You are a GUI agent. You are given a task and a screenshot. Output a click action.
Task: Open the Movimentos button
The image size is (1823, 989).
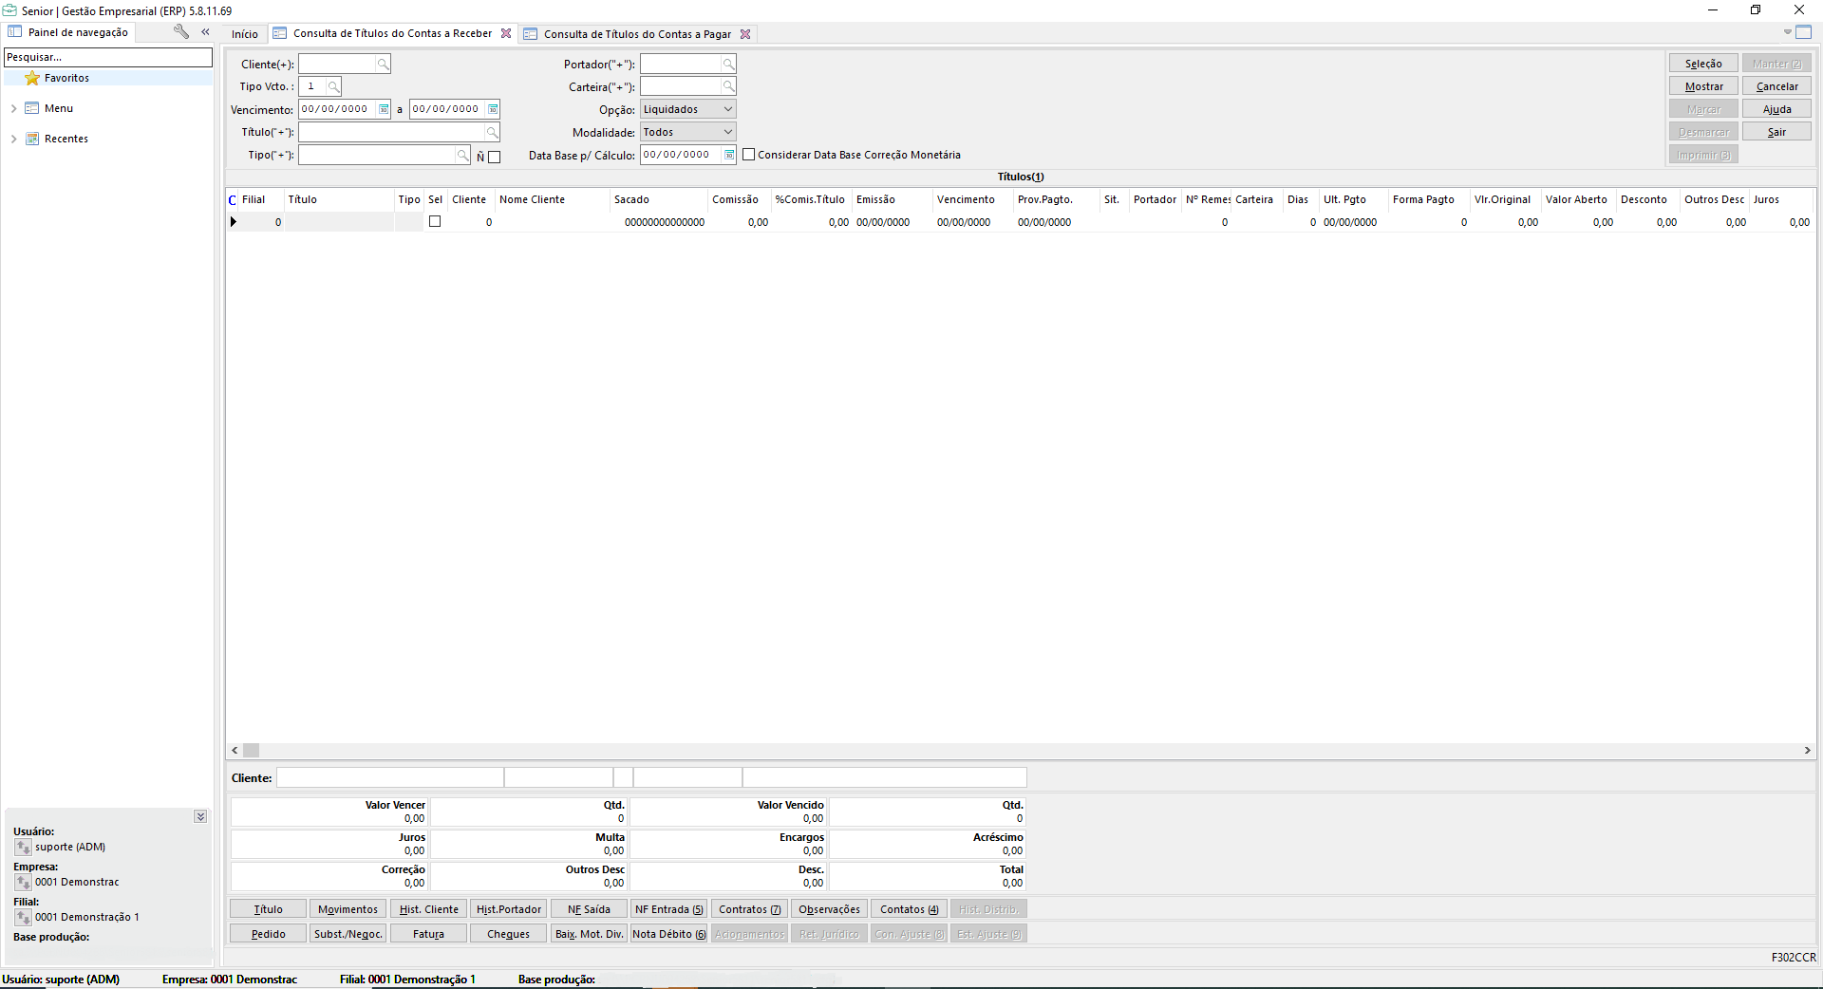coord(348,909)
